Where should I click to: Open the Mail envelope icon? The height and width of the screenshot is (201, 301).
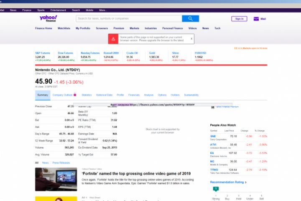(x=256, y=19)
